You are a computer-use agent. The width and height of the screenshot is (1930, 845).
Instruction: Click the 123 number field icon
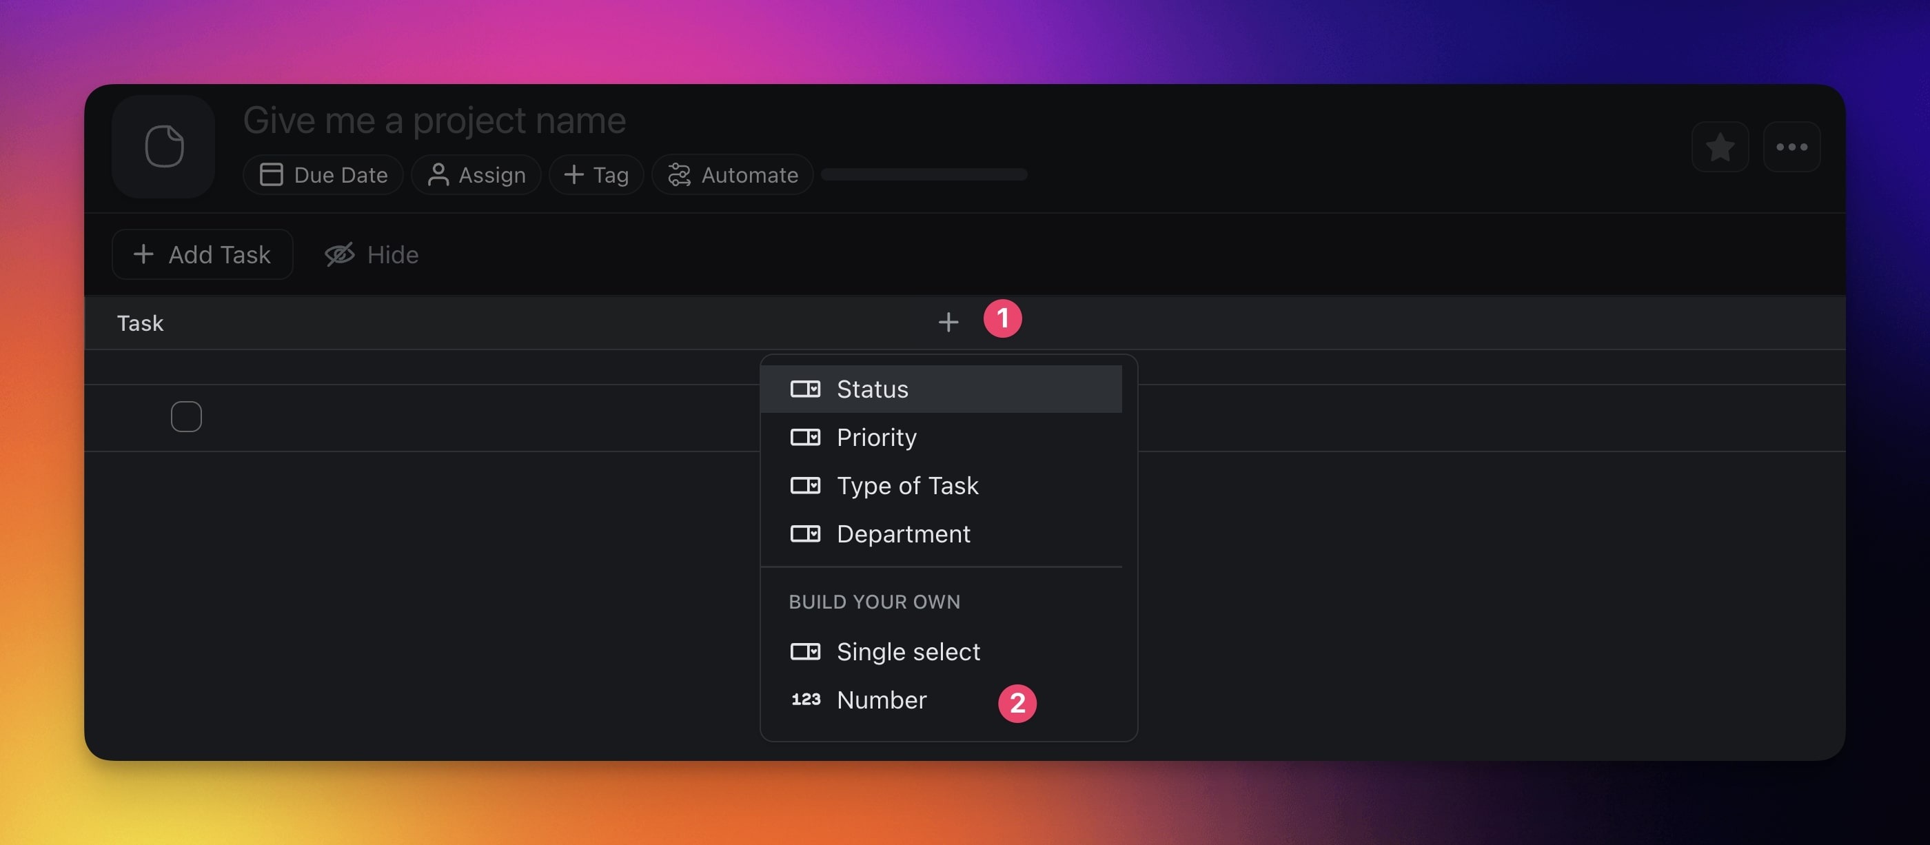click(x=805, y=699)
